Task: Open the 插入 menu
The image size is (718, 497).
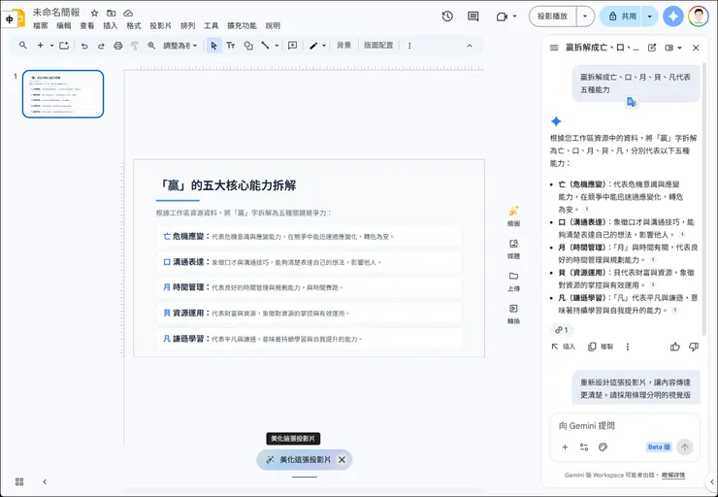Action: click(x=110, y=25)
